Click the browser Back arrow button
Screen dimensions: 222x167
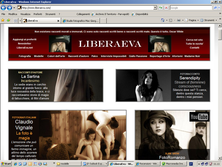point(3,8)
